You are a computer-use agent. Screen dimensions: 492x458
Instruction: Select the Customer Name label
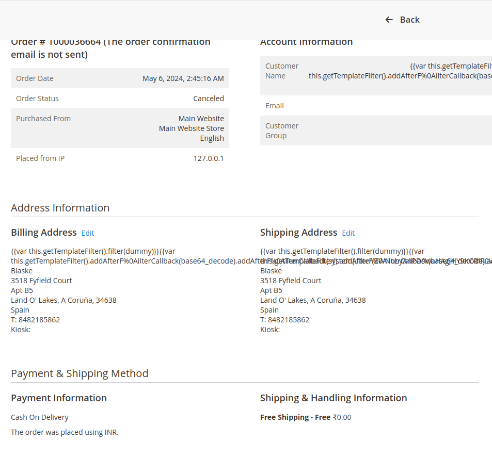(x=282, y=71)
